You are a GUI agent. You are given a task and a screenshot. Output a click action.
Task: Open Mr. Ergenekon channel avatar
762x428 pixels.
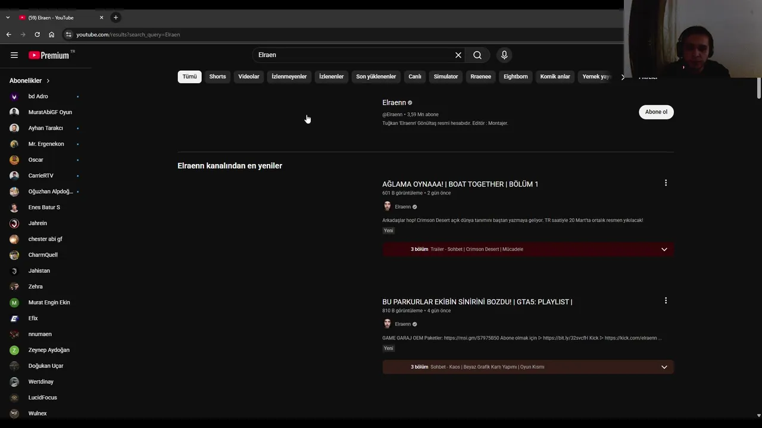[x=14, y=144]
